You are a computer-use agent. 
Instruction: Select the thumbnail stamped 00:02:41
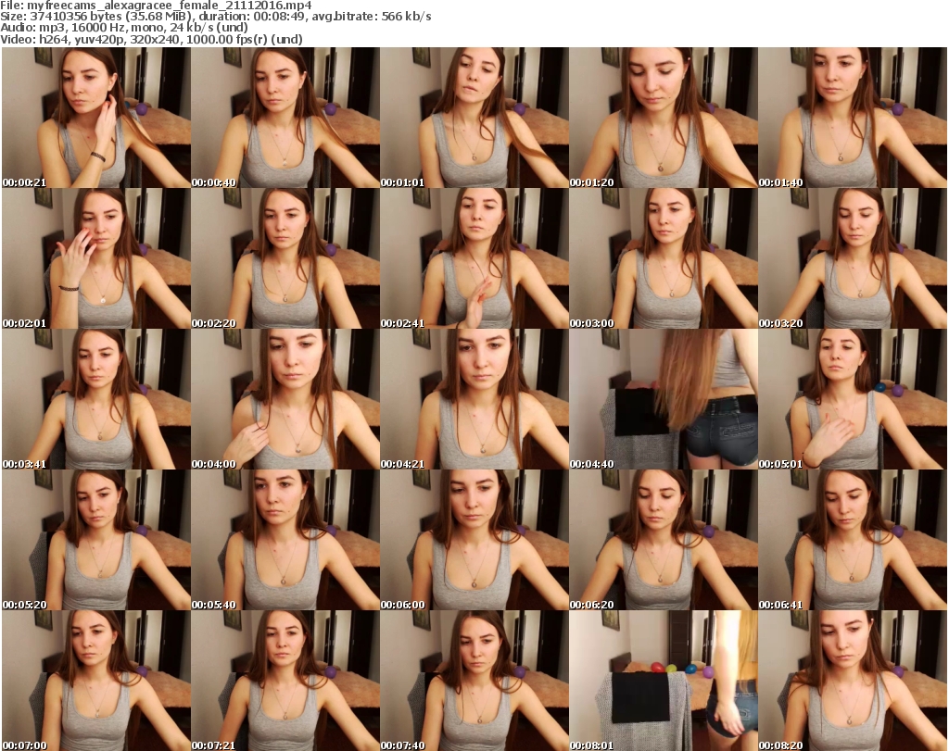(x=474, y=258)
